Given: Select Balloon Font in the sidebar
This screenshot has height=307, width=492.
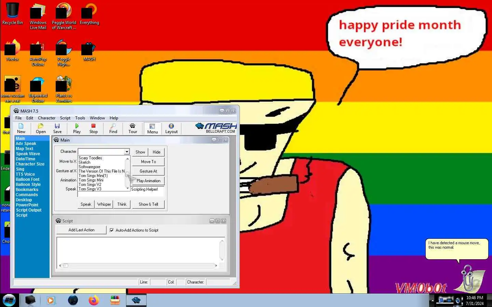Looking at the screenshot, I should 28,179.
